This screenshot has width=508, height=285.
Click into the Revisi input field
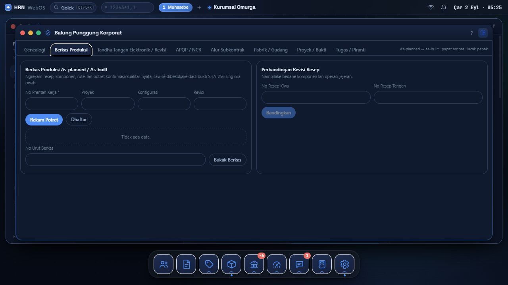click(220, 104)
